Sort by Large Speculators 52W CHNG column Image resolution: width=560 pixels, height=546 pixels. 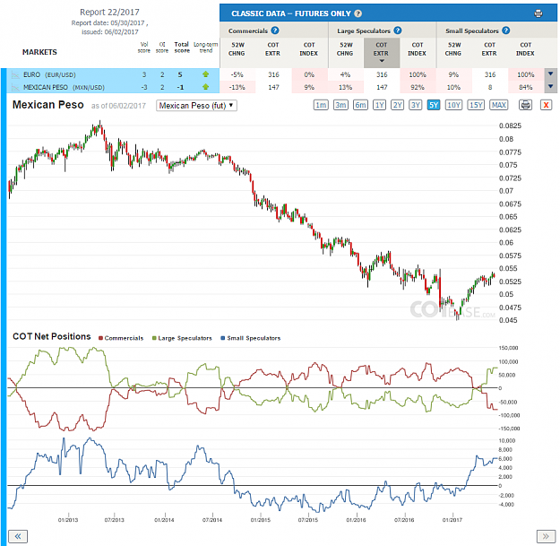(345, 49)
